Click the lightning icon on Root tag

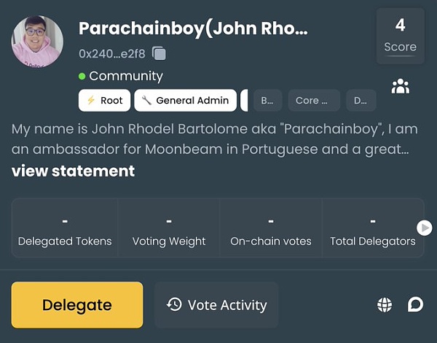91,101
